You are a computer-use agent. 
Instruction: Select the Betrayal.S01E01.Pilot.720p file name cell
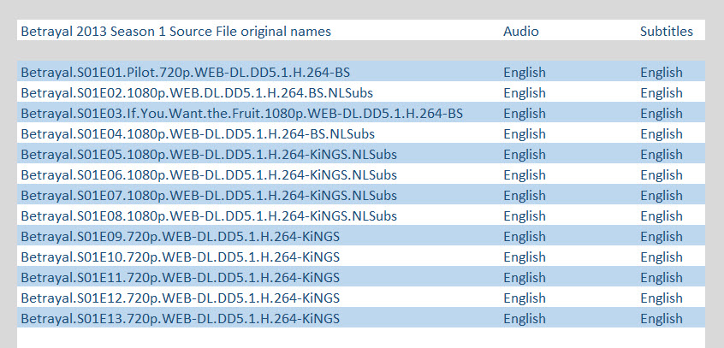pyautogui.click(x=185, y=73)
